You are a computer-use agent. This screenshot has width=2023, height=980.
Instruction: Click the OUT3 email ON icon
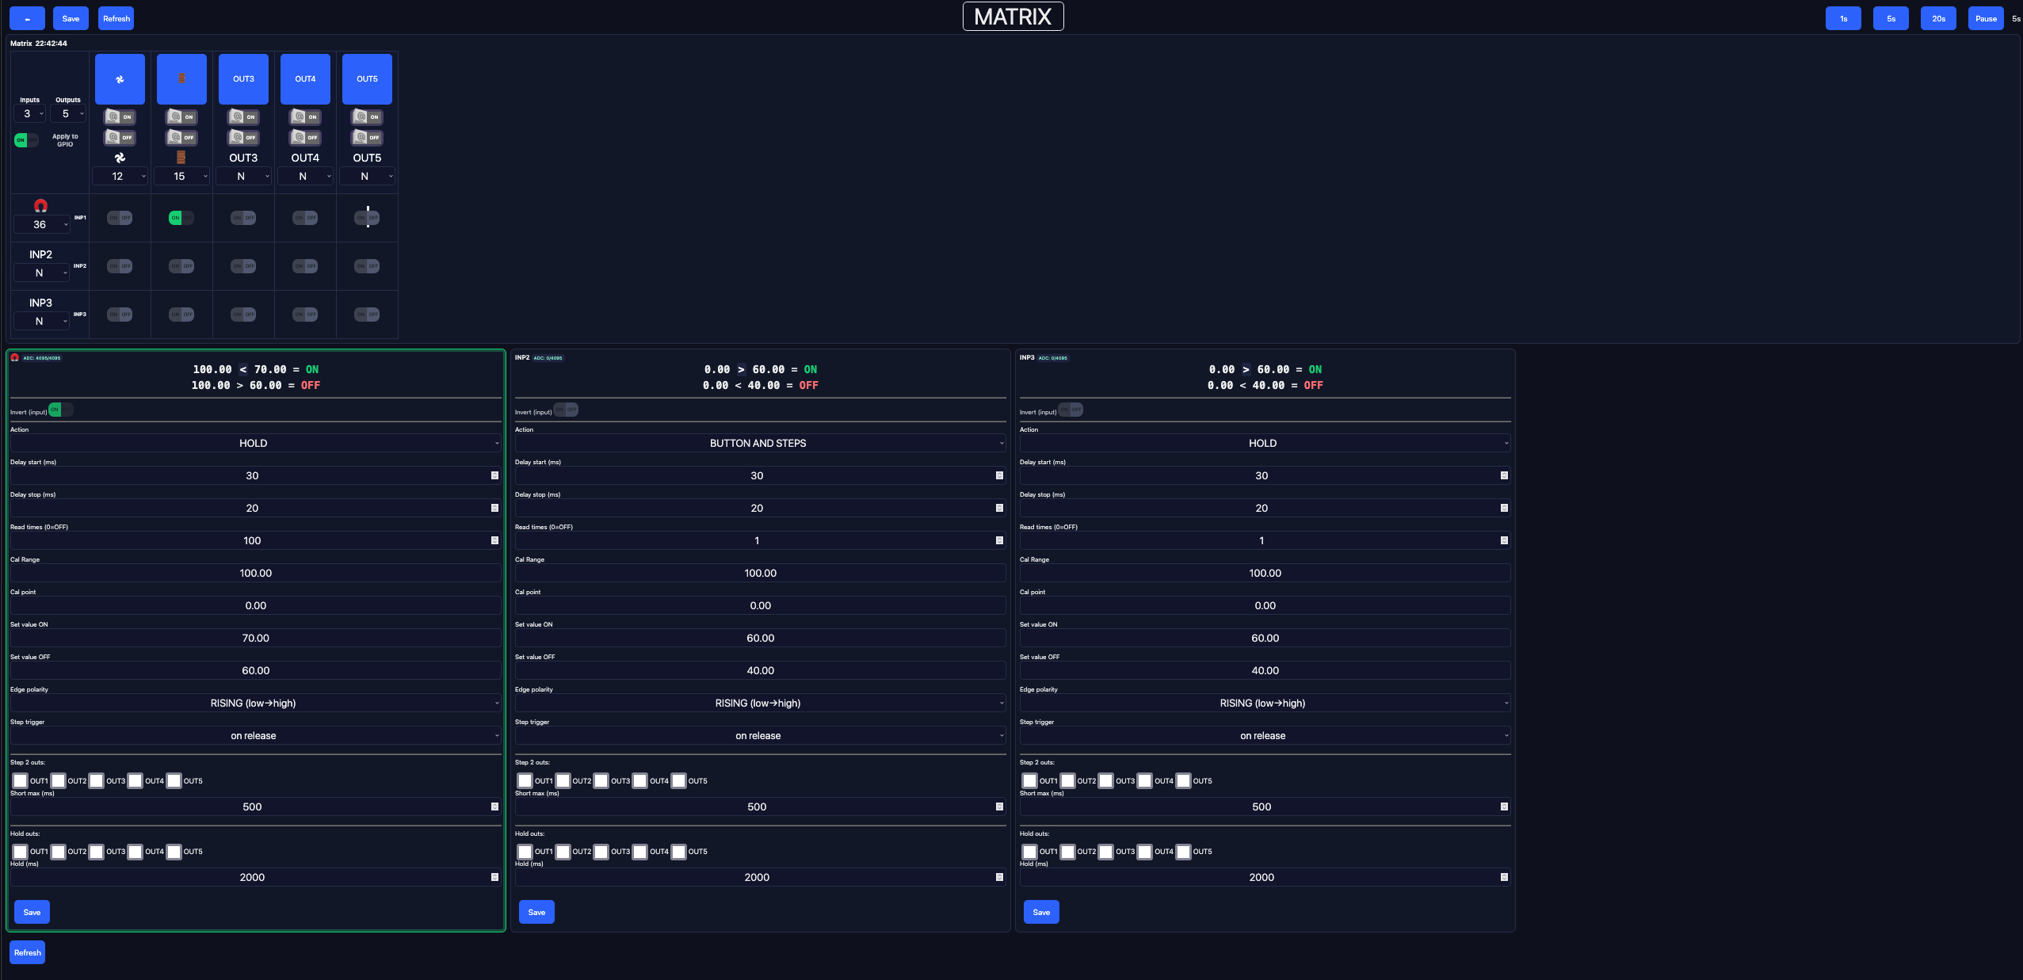pos(243,116)
